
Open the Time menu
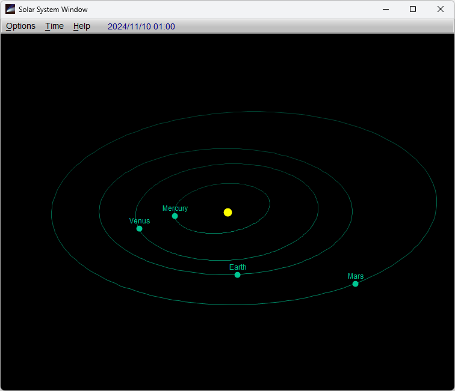pyautogui.click(x=54, y=26)
